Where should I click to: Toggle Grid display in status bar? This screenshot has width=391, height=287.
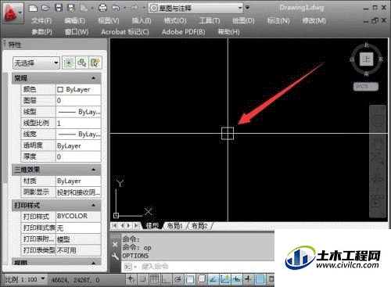click(x=154, y=279)
